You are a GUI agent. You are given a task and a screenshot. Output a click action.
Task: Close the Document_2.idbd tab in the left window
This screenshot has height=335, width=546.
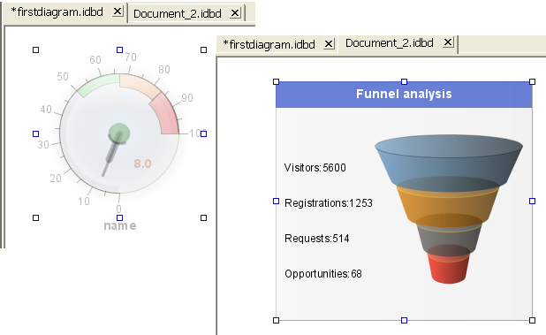tap(235, 13)
